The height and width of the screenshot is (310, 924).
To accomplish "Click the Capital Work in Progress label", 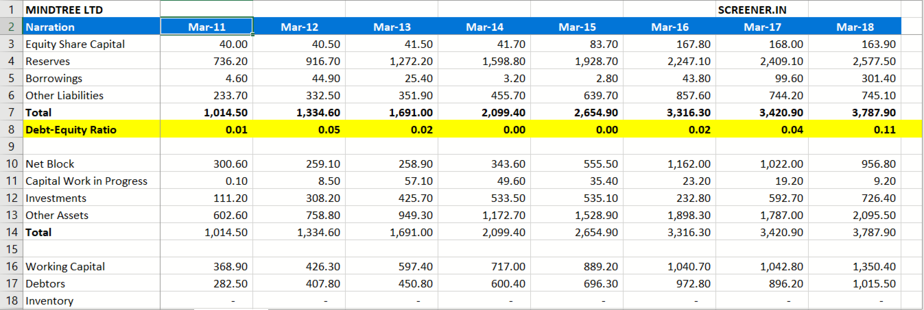I will 86,181.
